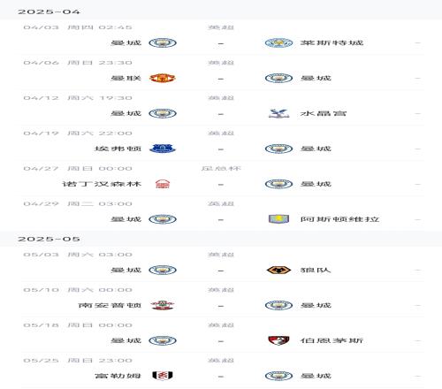Select the 2025-04 month header
Image resolution: width=442 pixels, height=389 pixels.
coord(49,11)
